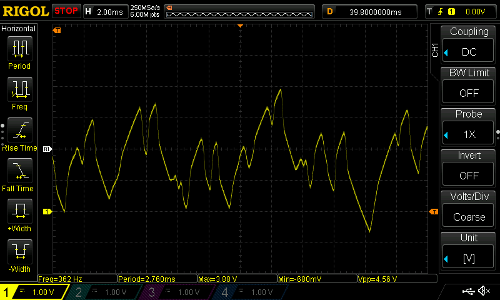Click the trigger source channel 1 badge

[x=451, y=12]
